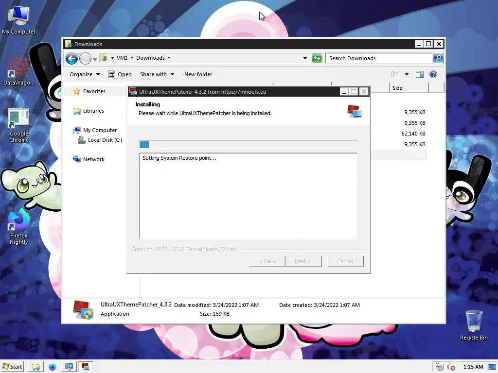The image size is (498, 373).
Task: Click Forward arrow in Downloads window
Action: (85, 58)
